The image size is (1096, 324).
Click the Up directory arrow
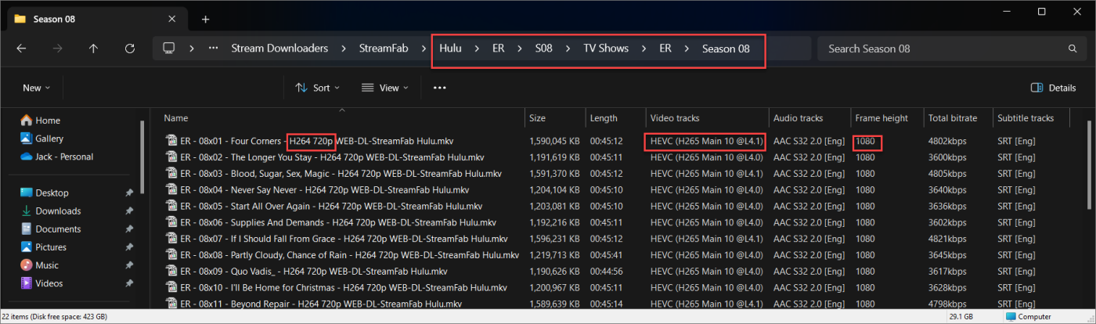click(93, 49)
